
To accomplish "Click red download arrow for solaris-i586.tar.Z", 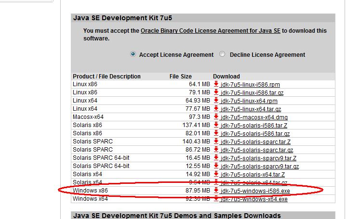I will [216, 125].
